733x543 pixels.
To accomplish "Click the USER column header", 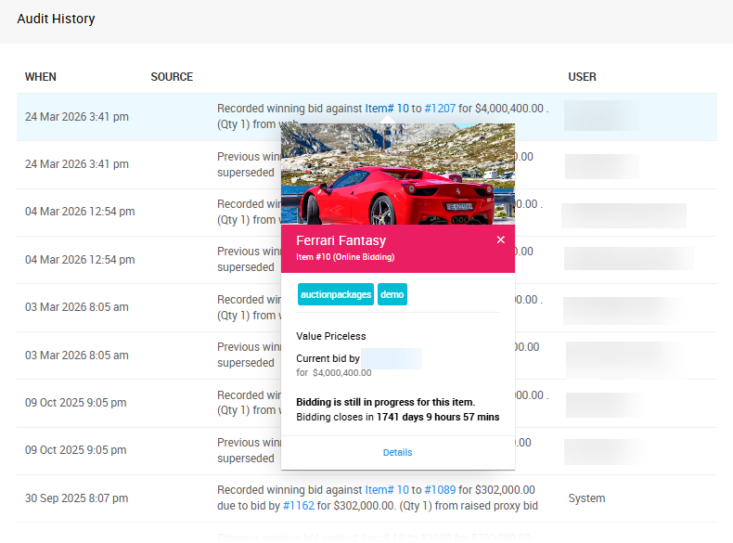I will (x=582, y=77).
